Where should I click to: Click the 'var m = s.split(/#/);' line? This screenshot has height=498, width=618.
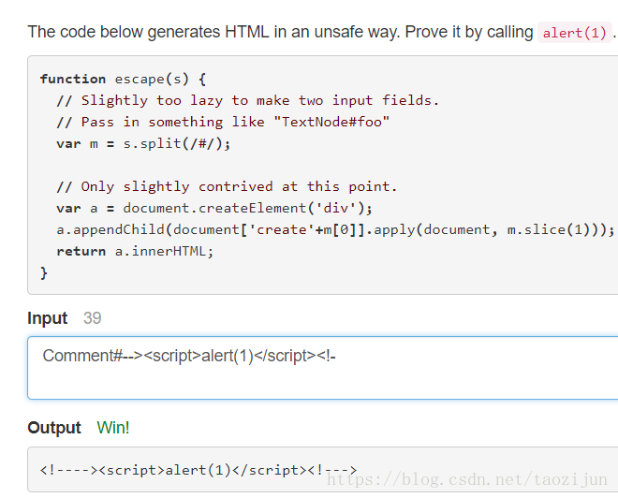143,144
